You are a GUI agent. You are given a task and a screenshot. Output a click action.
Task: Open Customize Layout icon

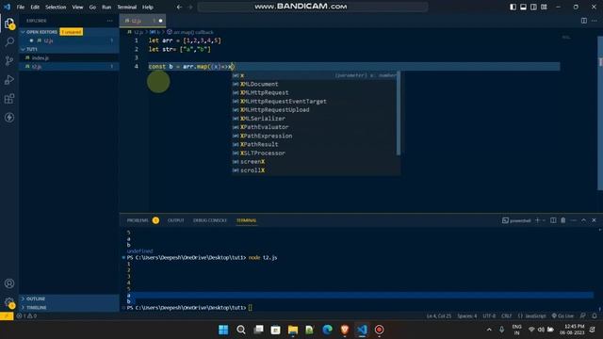click(x=544, y=7)
